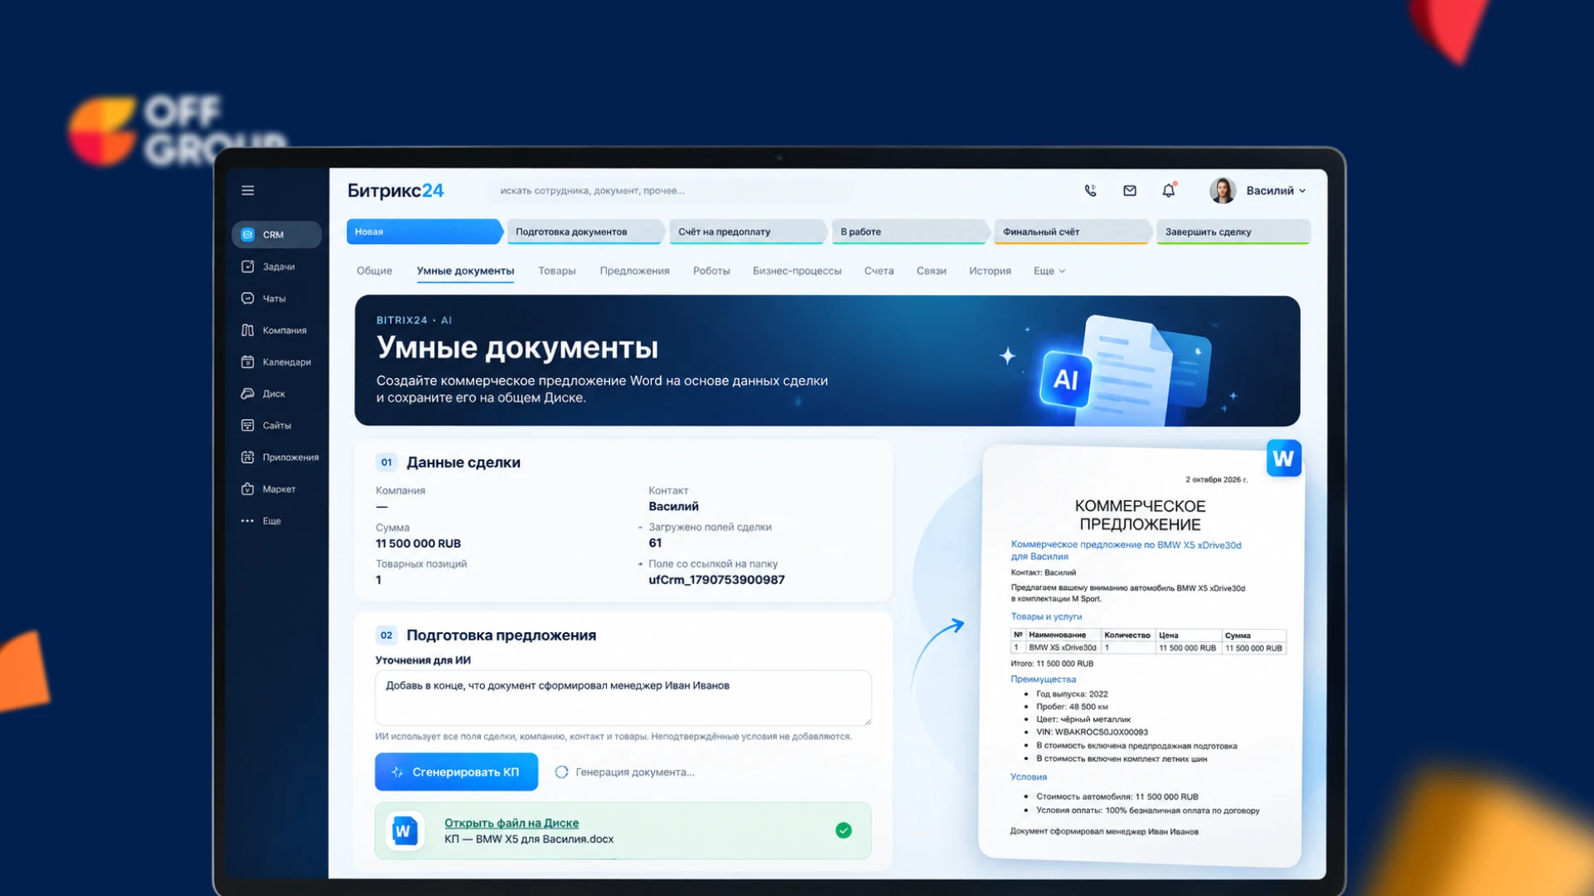The width and height of the screenshot is (1594, 896).
Task: Switch to the Товары tab
Action: coord(557,271)
